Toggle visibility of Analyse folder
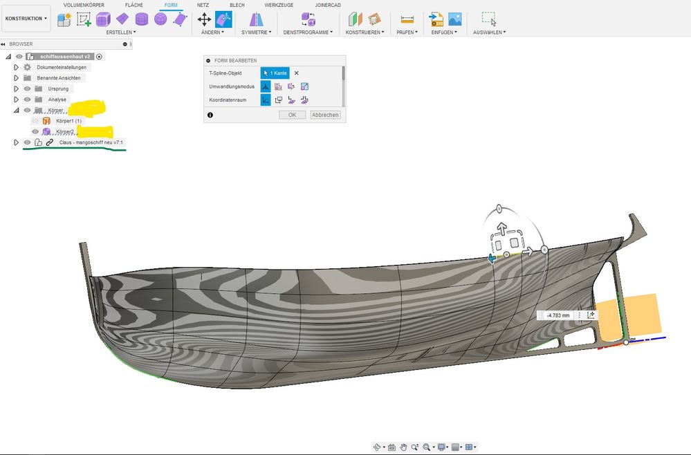This screenshot has width=691, height=455. point(28,100)
